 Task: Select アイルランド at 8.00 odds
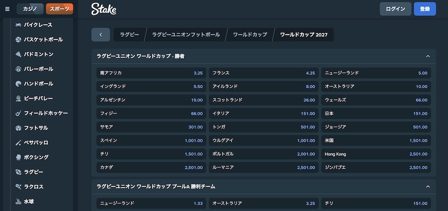click(x=264, y=86)
